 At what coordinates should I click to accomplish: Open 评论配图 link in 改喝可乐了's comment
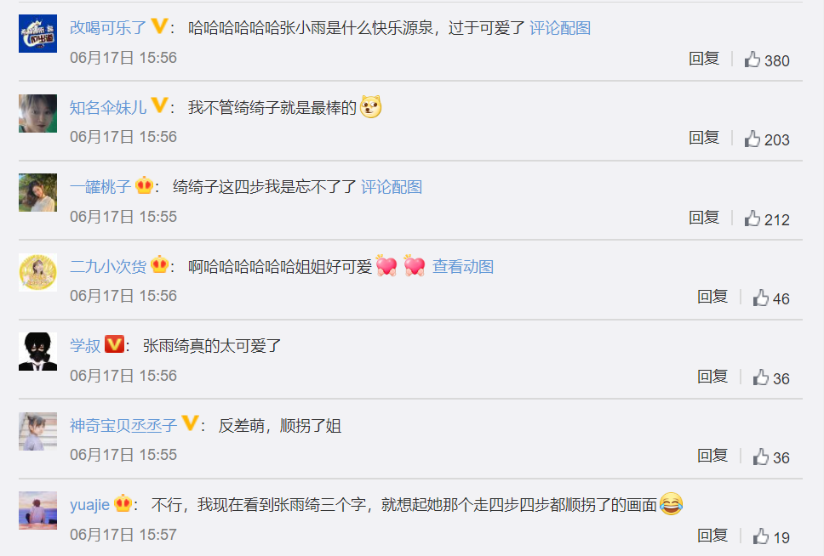[559, 27]
